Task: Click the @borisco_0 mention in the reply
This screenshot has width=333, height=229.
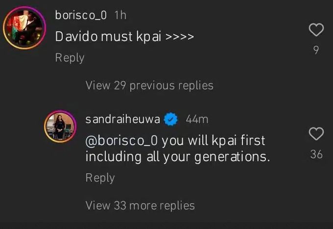Action: tap(121, 141)
